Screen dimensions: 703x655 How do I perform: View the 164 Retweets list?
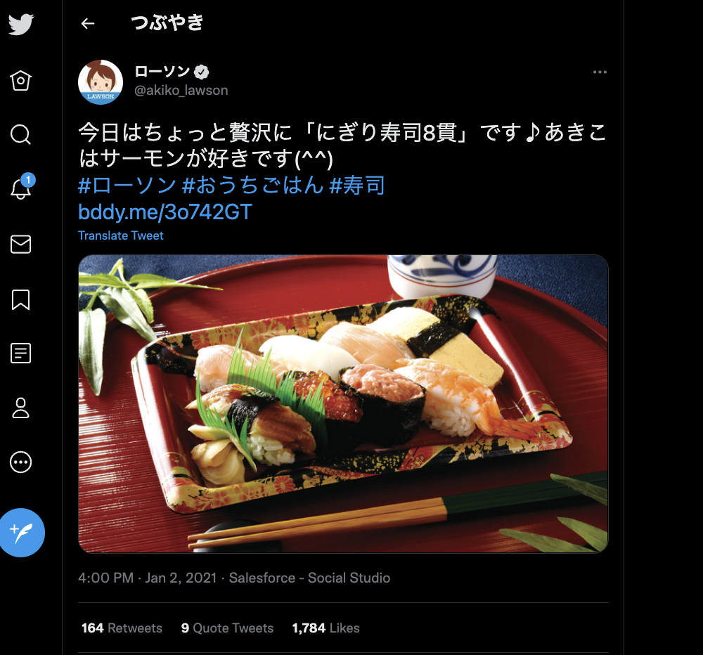[x=122, y=628]
